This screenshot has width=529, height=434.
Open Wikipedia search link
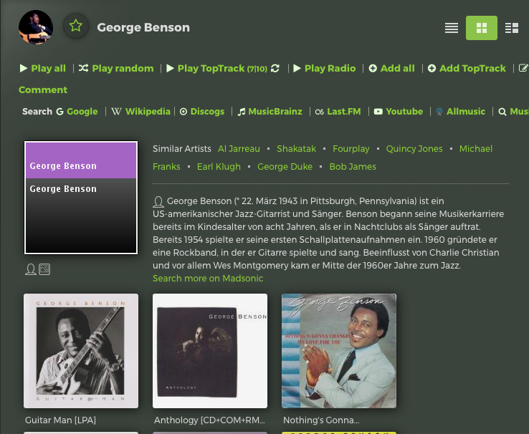point(148,112)
